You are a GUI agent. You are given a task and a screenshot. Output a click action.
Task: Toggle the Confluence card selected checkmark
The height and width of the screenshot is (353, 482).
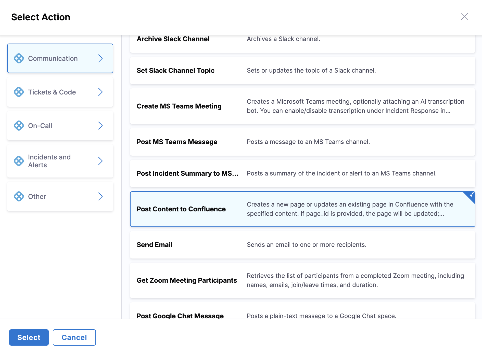tap(471, 195)
